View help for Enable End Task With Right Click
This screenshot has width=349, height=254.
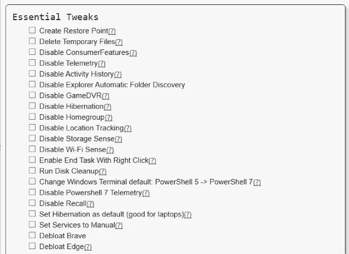(152, 161)
